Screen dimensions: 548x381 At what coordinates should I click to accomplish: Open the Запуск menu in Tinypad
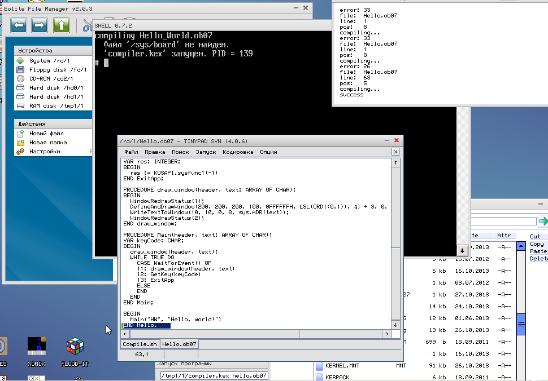click(x=206, y=152)
